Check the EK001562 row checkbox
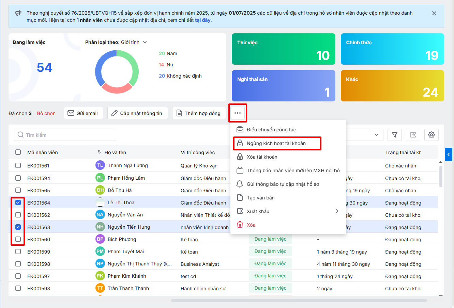 click(x=18, y=215)
